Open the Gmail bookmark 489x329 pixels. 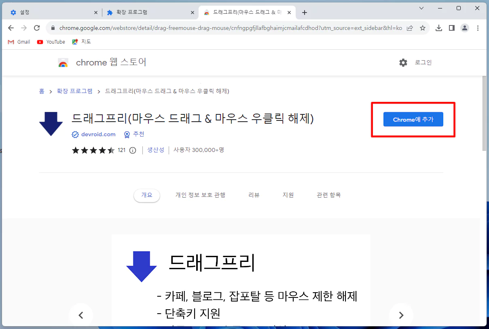(x=19, y=42)
